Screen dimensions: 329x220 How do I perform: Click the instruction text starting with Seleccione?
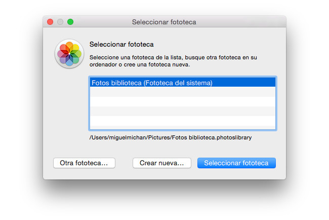173,57
